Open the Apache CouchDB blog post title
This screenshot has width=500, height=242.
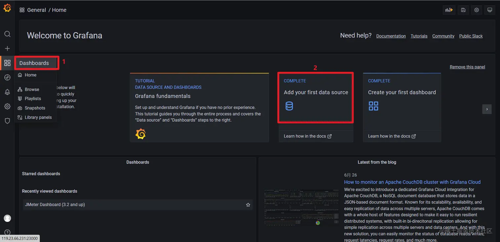coord(412,182)
